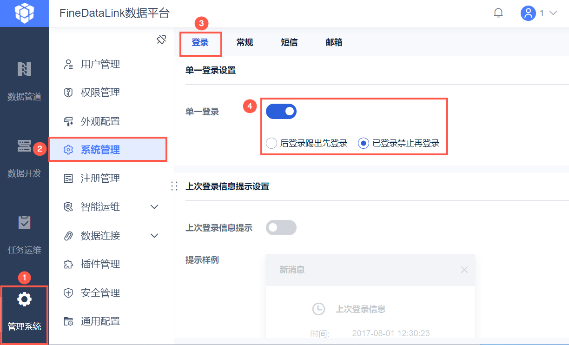Expand the 数据连接 submenu arrow
Screen dimensions: 569x345
pyautogui.click(x=155, y=236)
